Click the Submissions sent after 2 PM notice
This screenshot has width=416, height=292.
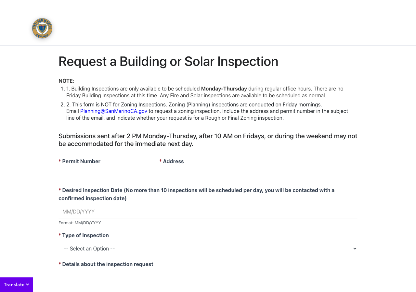tap(208, 140)
